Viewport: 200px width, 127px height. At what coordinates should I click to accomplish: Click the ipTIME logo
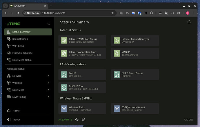[x=13, y=24]
